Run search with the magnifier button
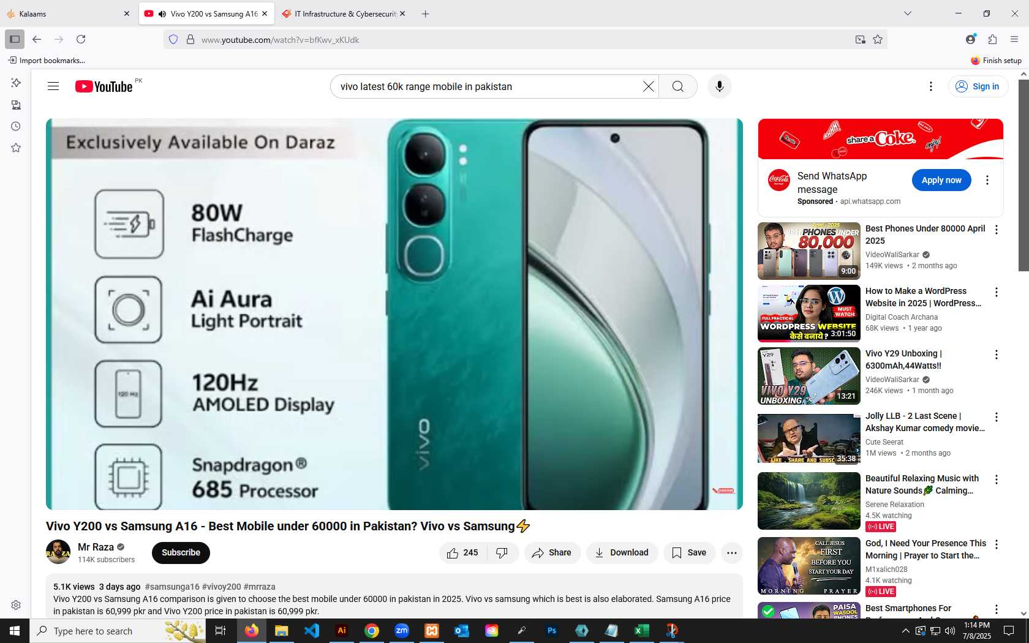This screenshot has height=643, width=1029. point(678,86)
